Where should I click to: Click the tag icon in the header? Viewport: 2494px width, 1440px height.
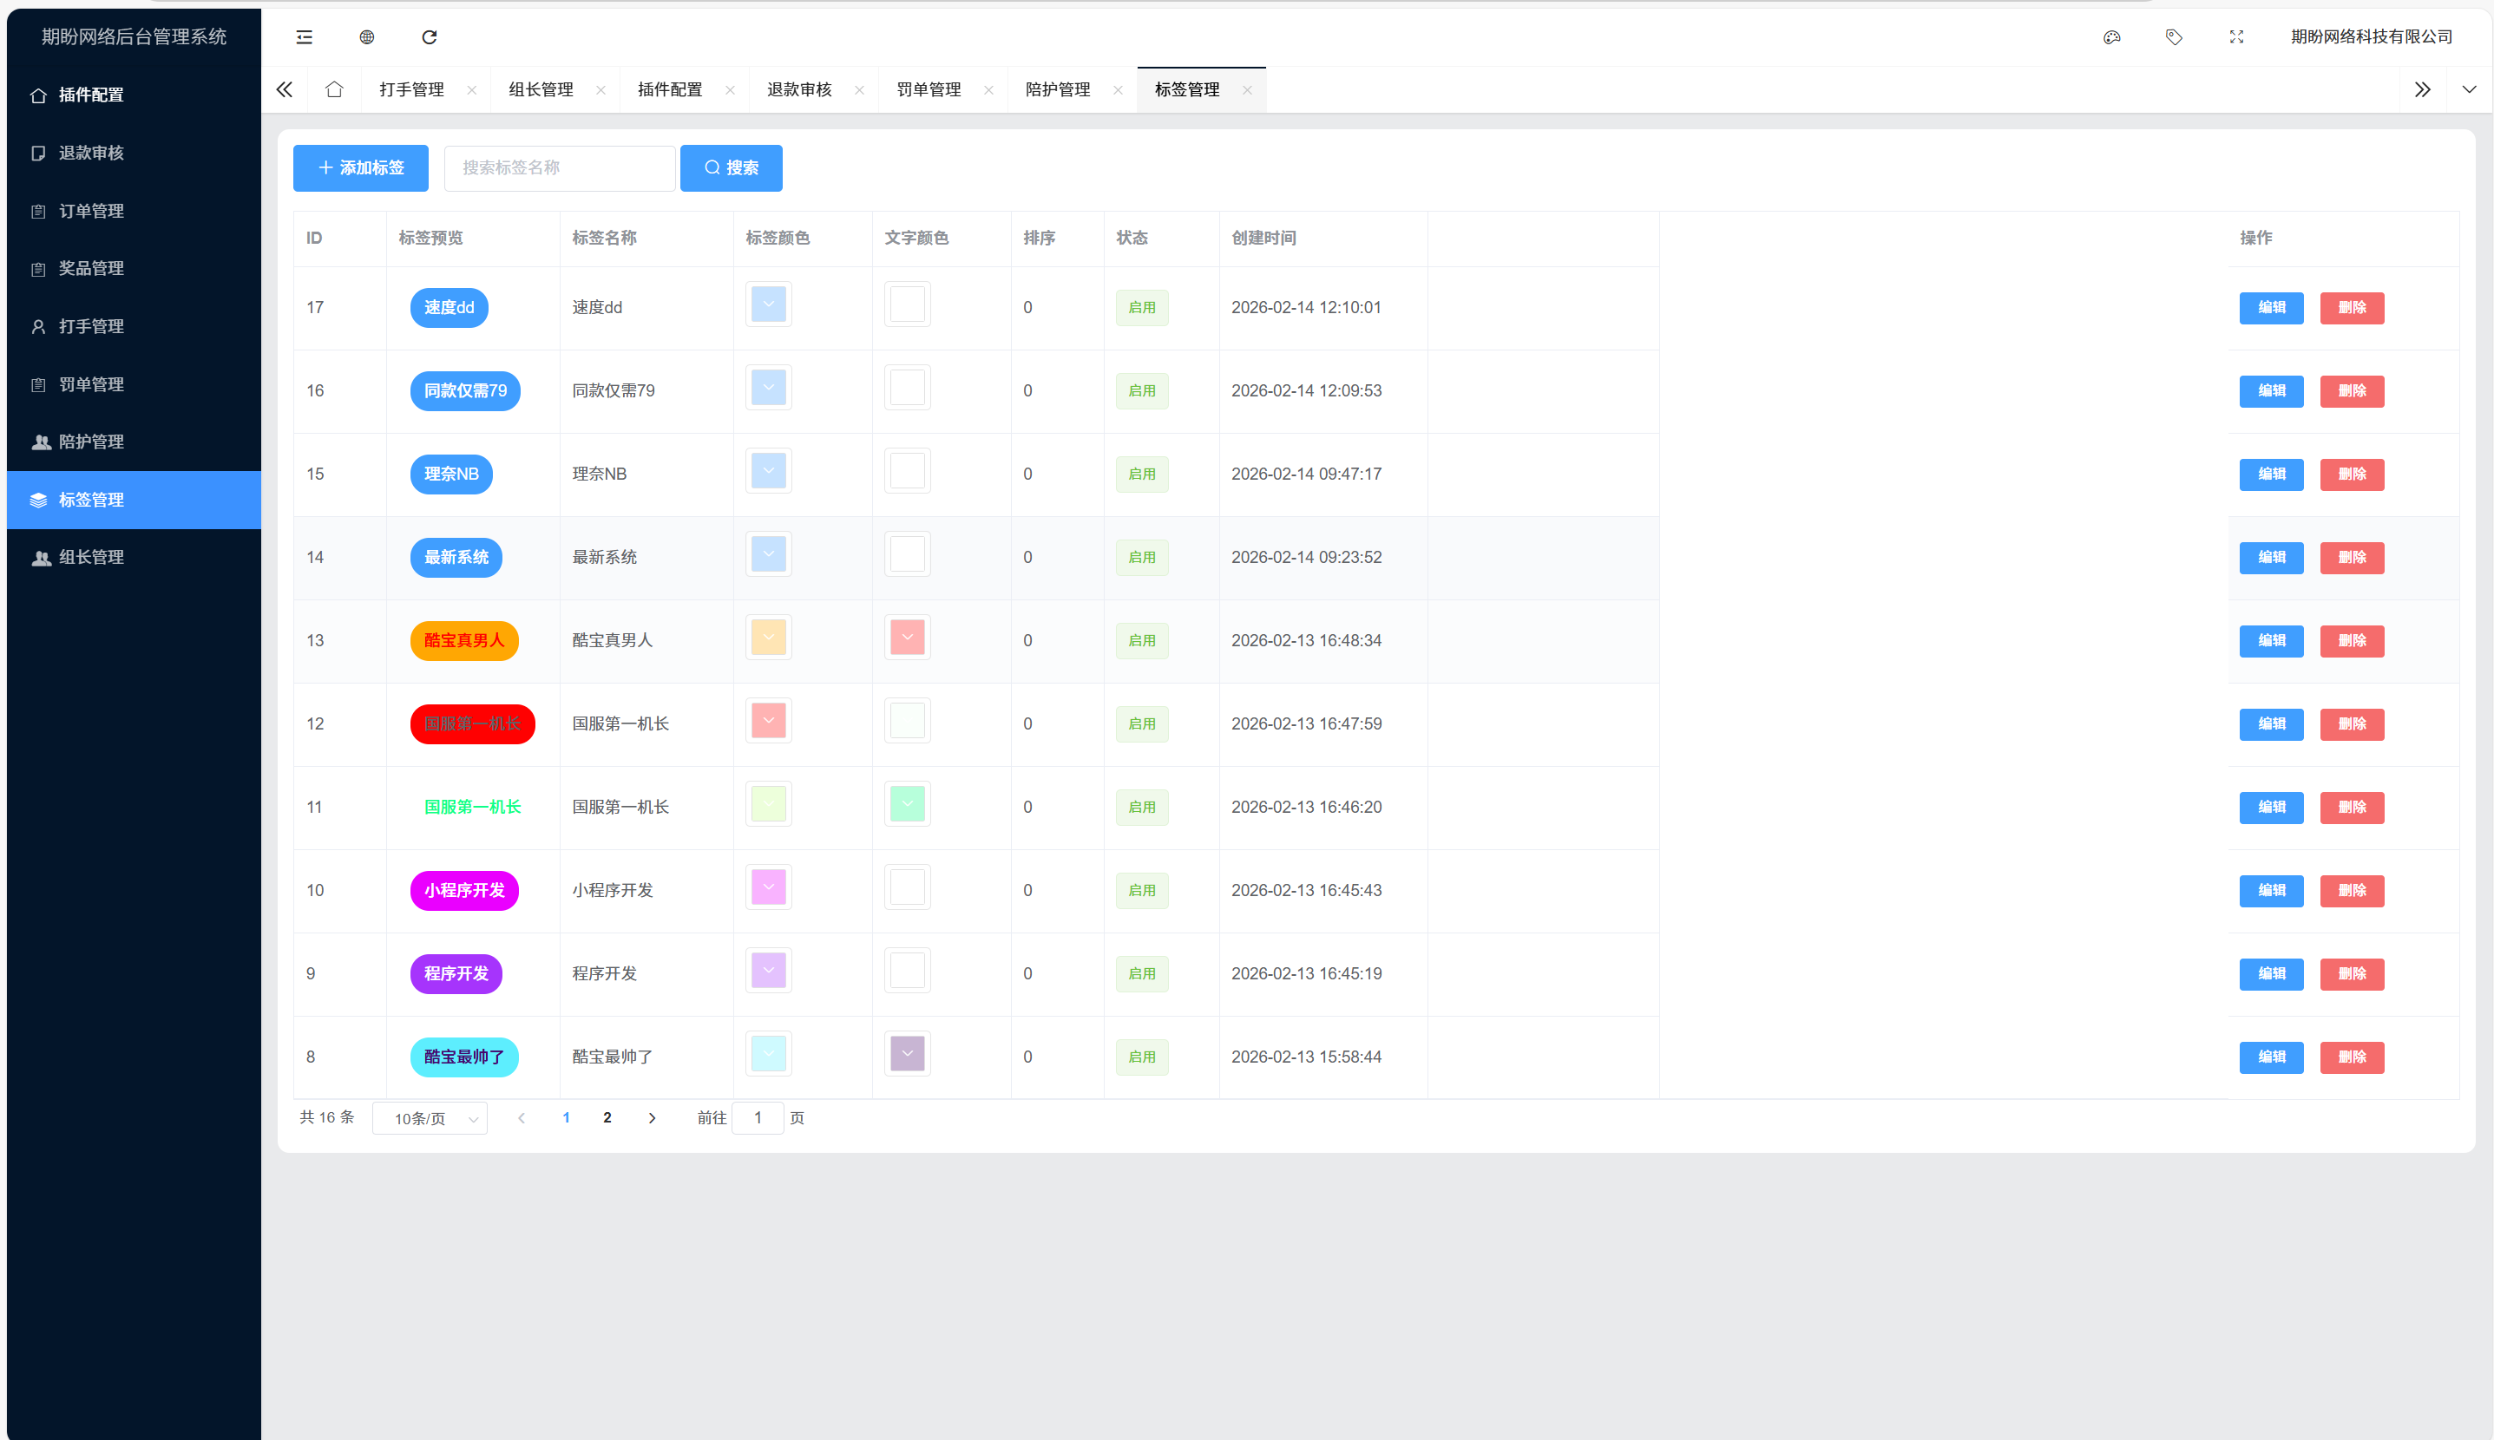click(2174, 36)
